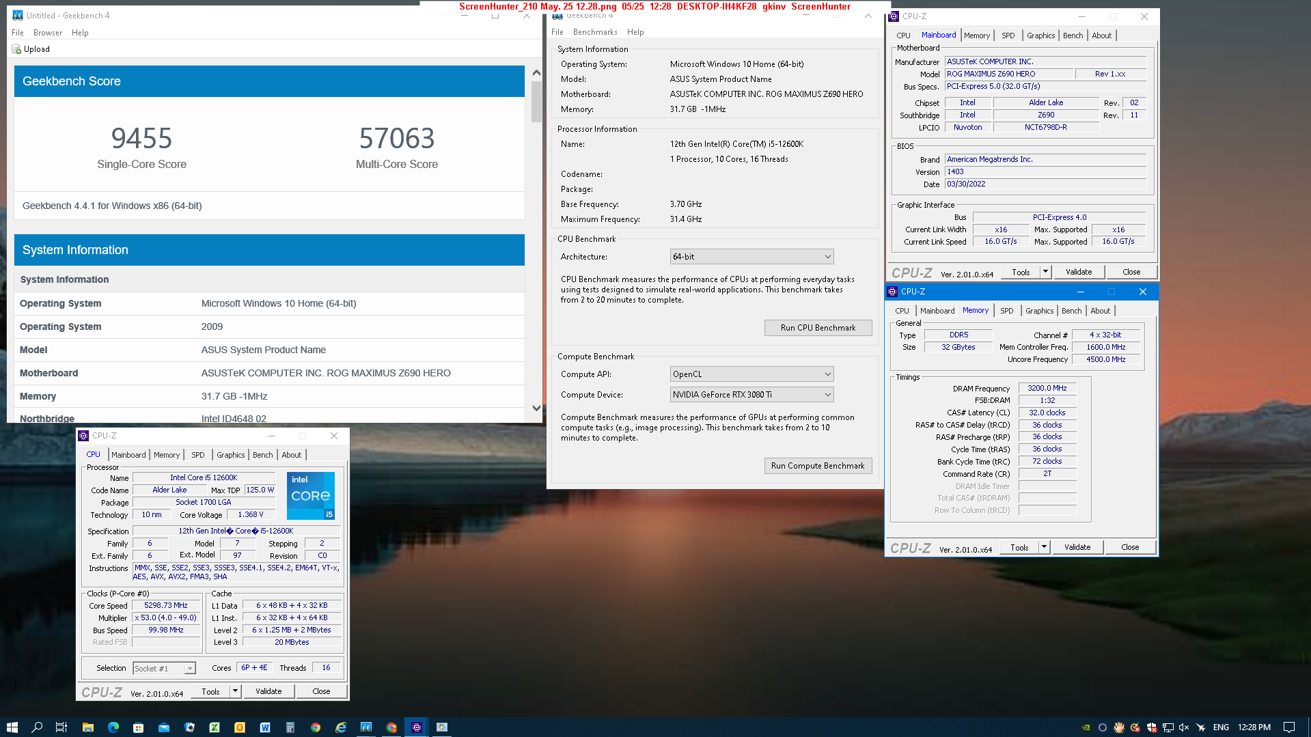Launch Word from the taskbar
This screenshot has width=1311, height=737.
[265, 727]
